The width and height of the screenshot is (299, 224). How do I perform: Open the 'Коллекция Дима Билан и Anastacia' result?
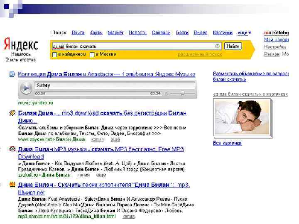pyautogui.click(x=107, y=74)
